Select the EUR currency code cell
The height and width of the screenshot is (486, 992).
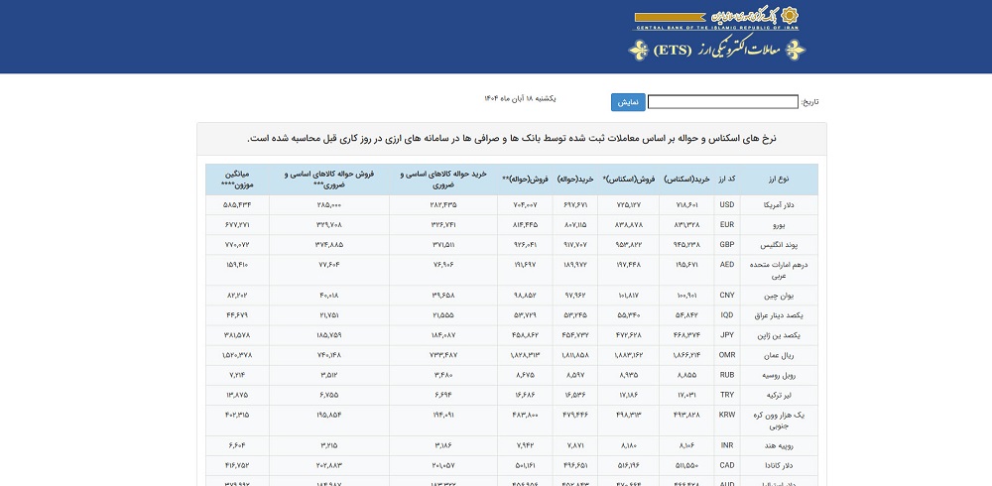pyautogui.click(x=727, y=224)
